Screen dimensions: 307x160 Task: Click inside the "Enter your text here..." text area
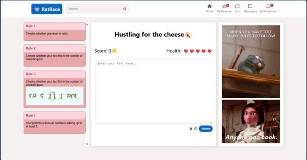click(154, 92)
